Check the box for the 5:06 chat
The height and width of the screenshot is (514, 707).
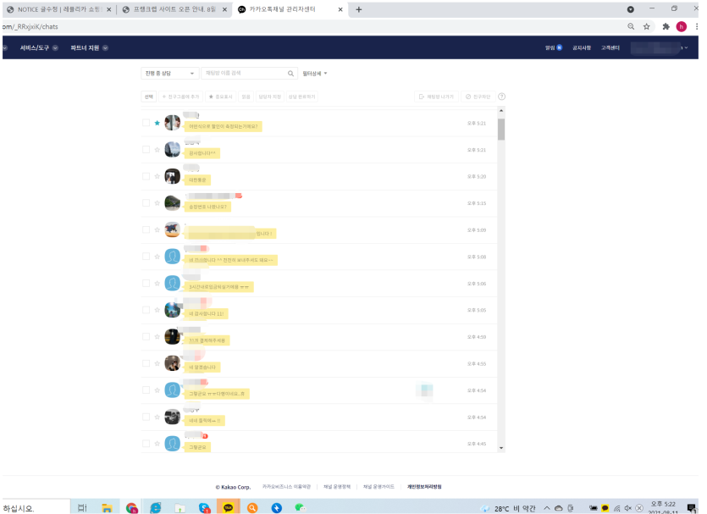point(146,283)
